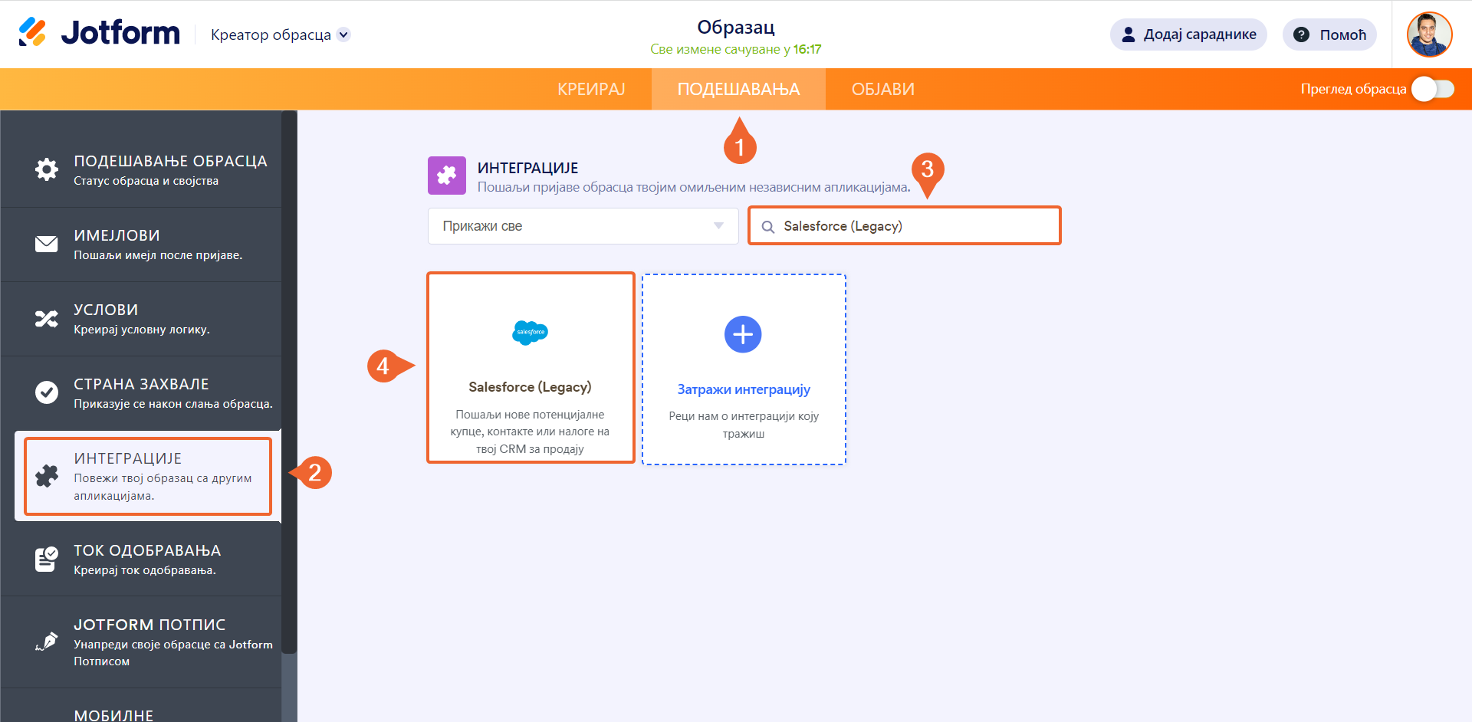Click the Jotform logo icon
This screenshot has width=1472, height=722.
point(32,32)
